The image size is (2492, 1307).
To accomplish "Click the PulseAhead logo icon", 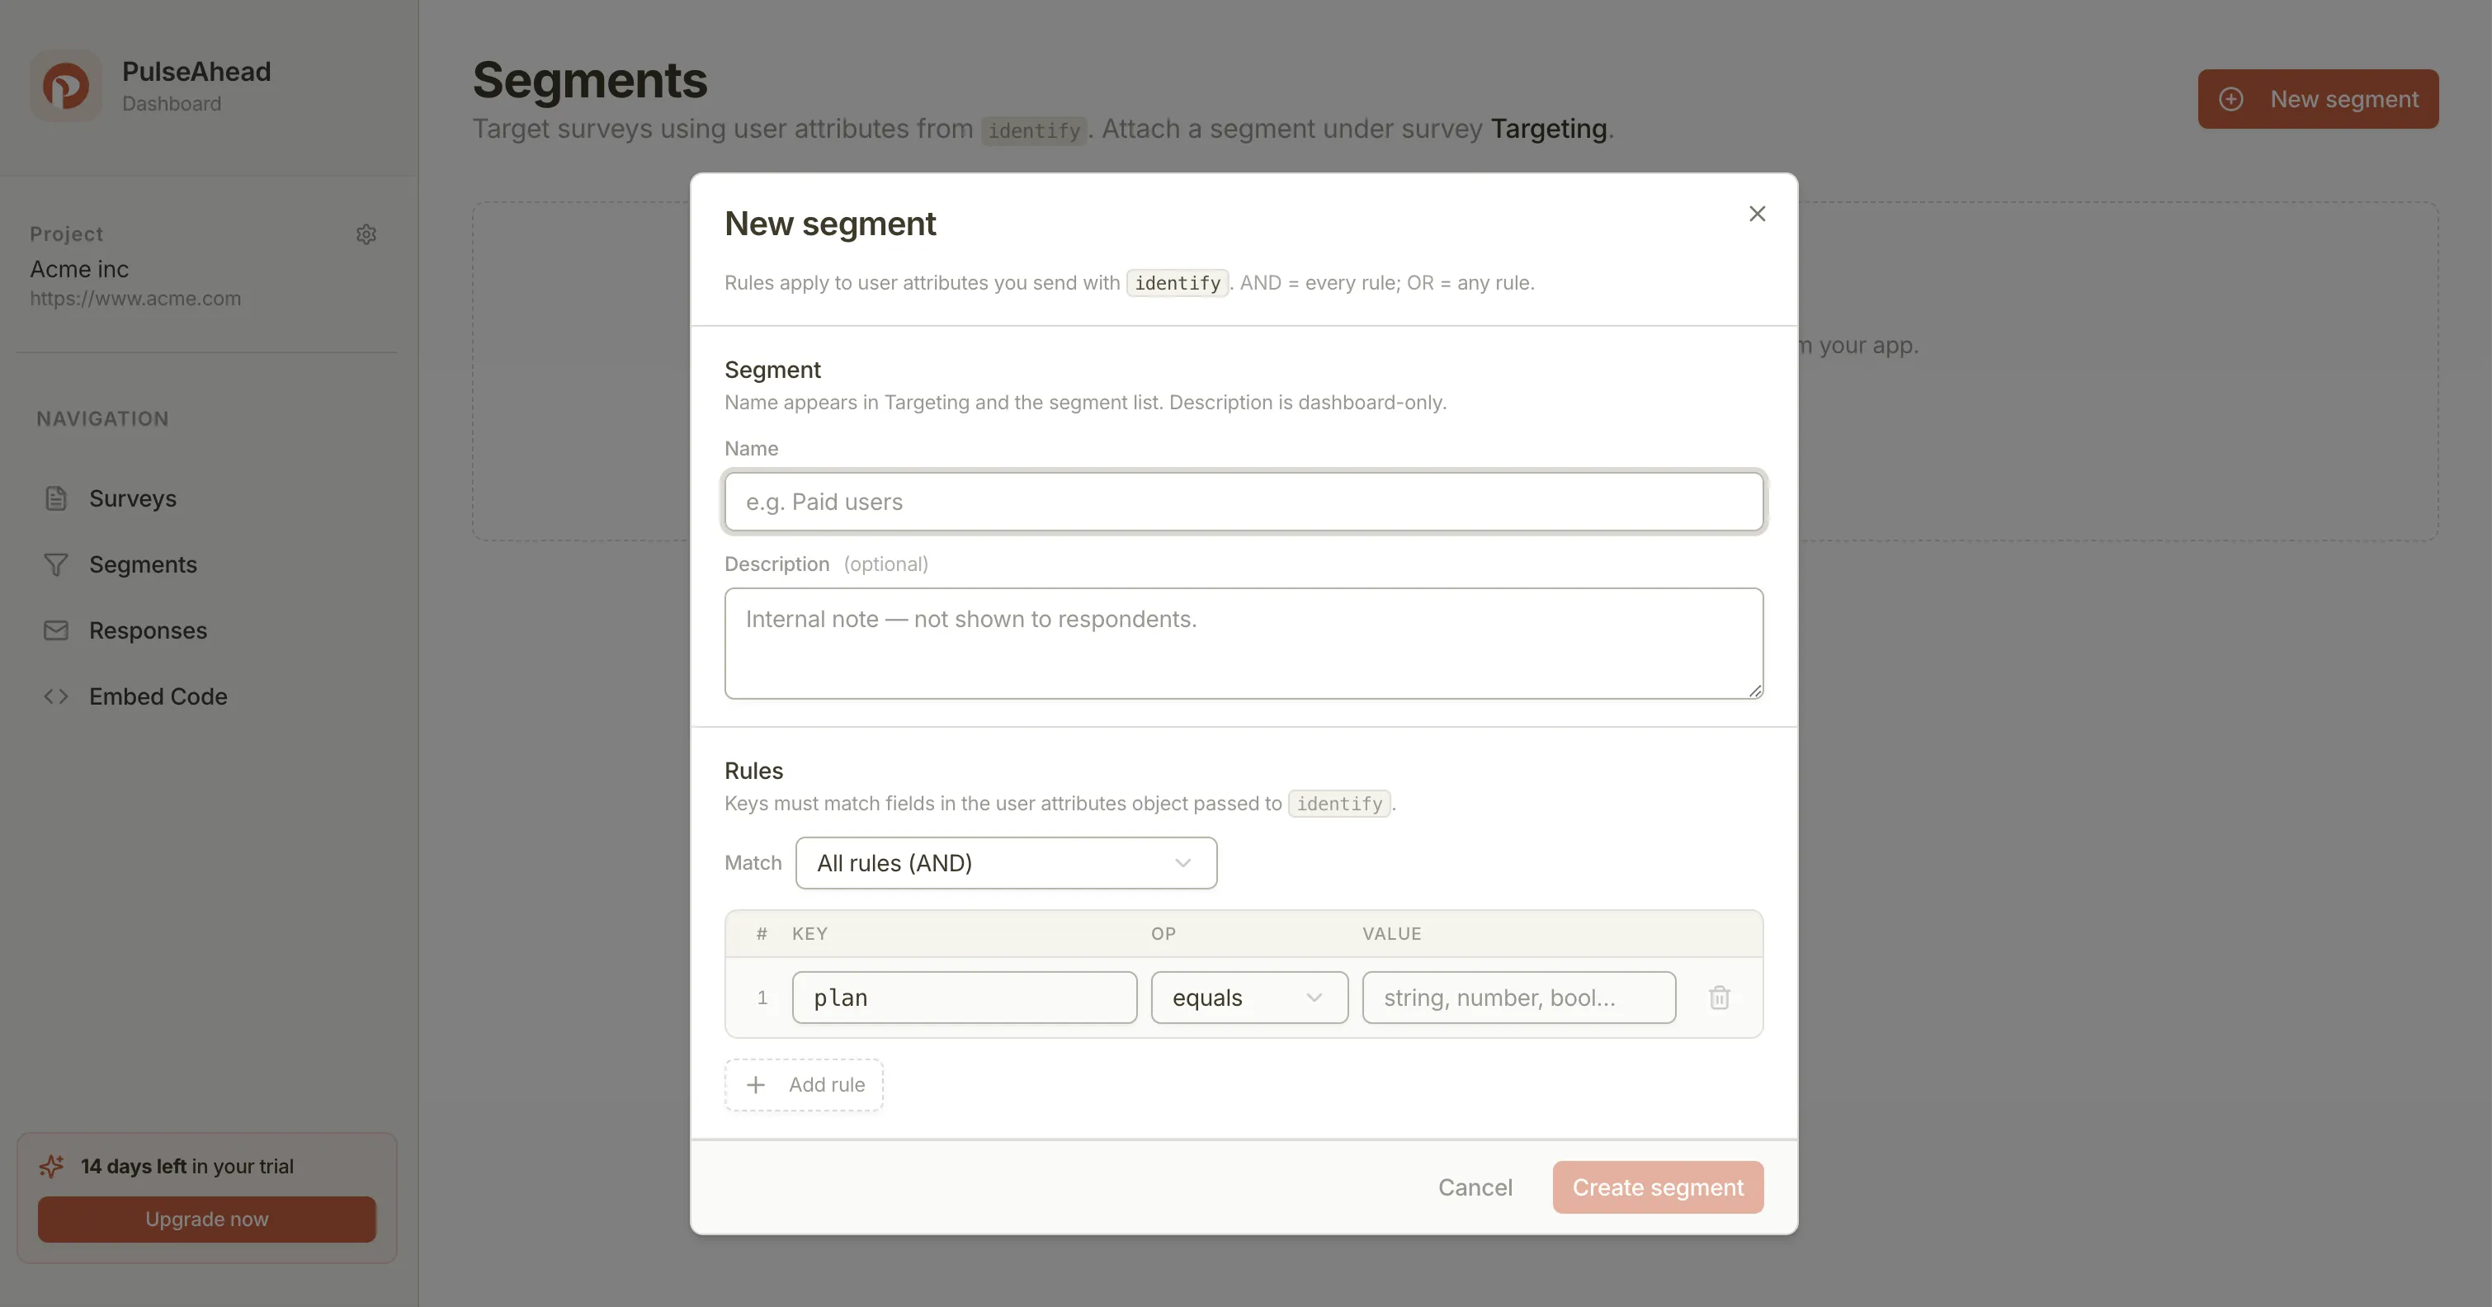I will pyautogui.click(x=65, y=85).
